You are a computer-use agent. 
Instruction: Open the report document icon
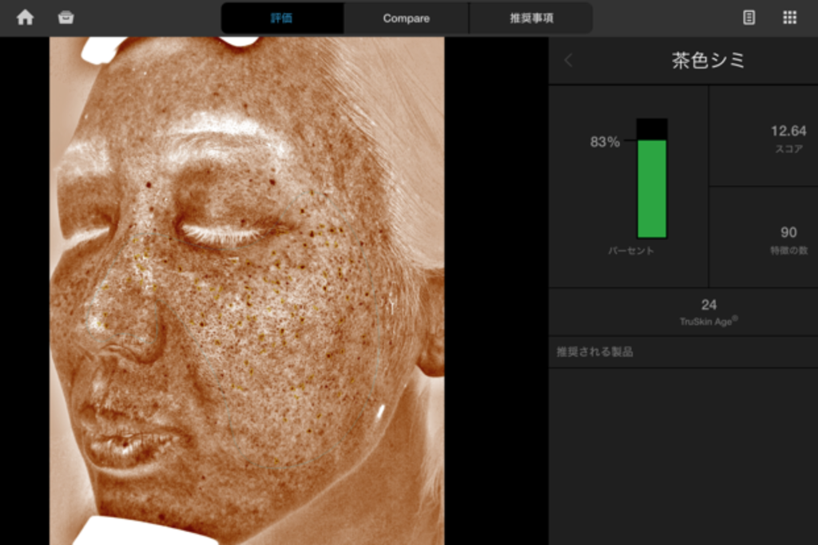pos(749,18)
